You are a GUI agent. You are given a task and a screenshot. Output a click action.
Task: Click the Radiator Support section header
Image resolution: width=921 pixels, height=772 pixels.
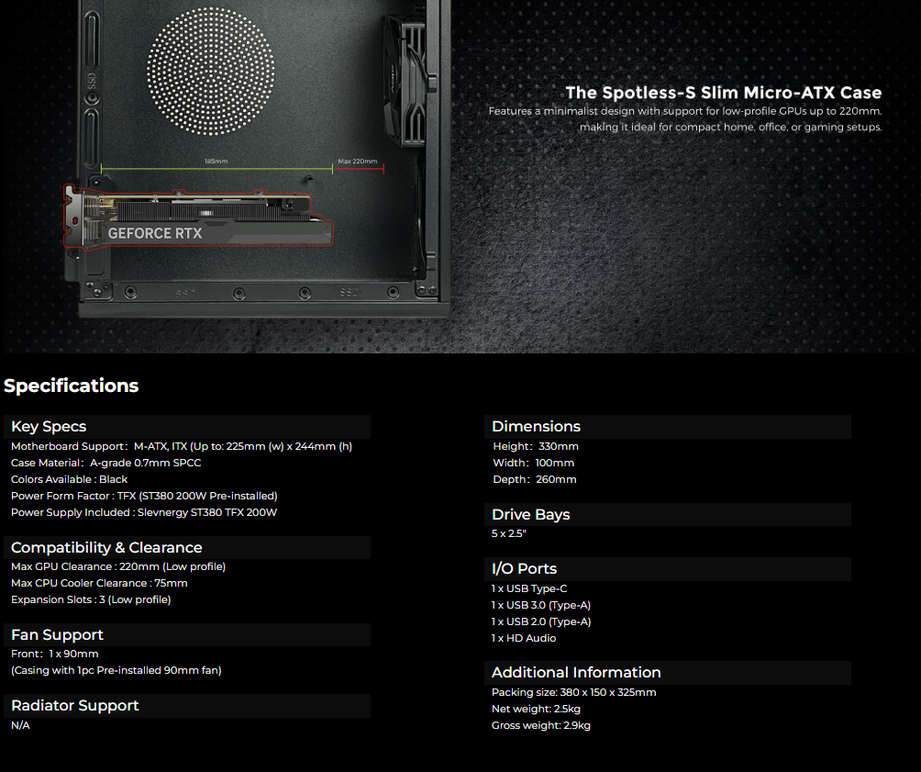pos(75,705)
